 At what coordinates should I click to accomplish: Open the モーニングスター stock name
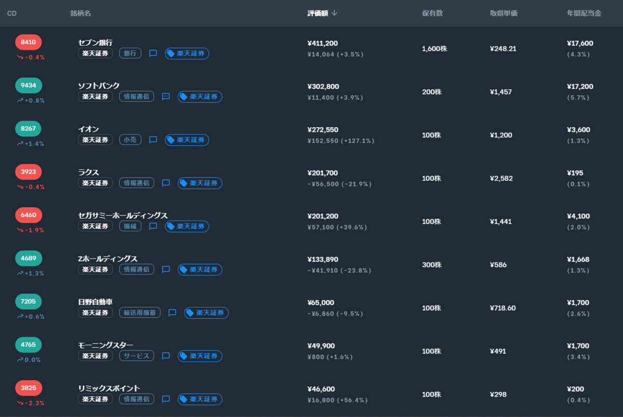(x=106, y=345)
